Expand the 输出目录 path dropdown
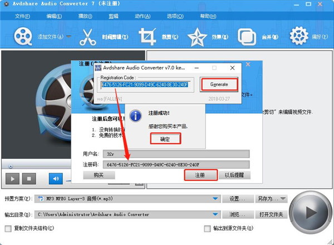Image resolution: width=334 pixels, height=245 pixels. click(215, 214)
